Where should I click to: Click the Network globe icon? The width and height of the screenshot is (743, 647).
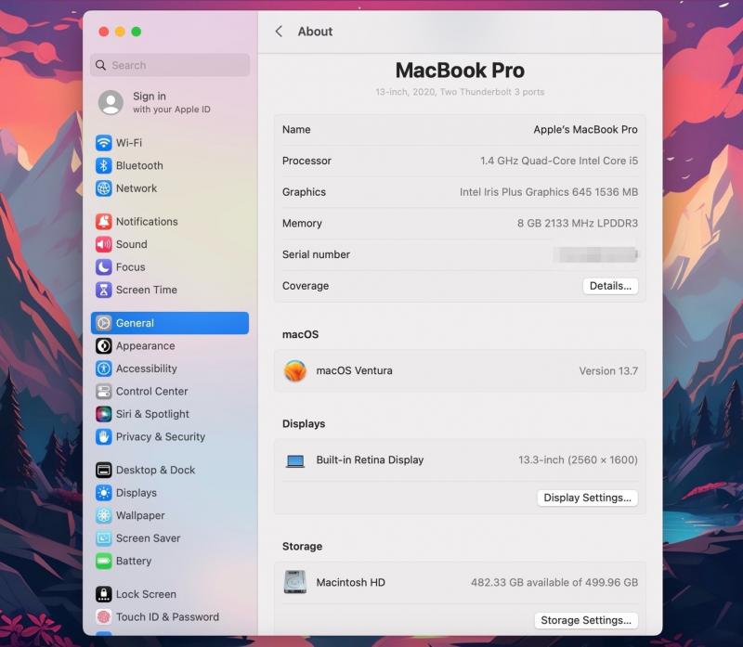(104, 188)
